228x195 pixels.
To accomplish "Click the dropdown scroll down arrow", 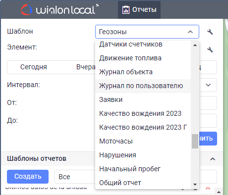I will (x=195, y=185).
